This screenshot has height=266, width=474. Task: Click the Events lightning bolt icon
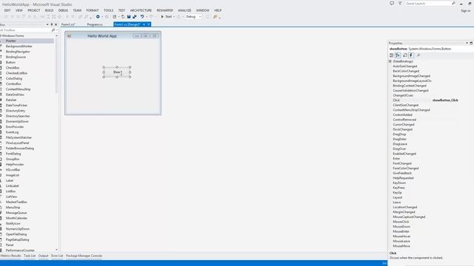[x=411, y=55]
